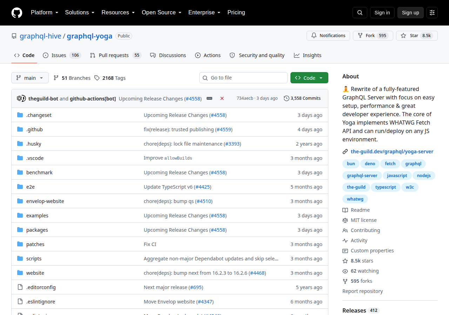The height and width of the screenshot is (315, 449).
Task: Fork the repository
Action: (373, 36)
